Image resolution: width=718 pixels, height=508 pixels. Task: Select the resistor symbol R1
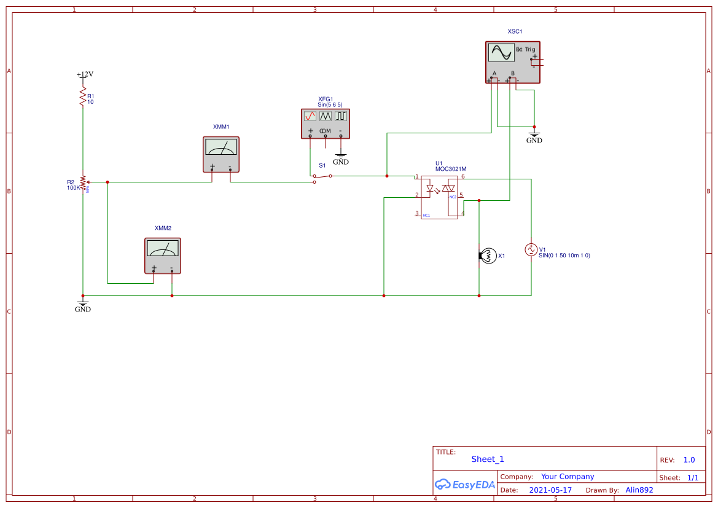pyautogui.click(x=82, y=96)
